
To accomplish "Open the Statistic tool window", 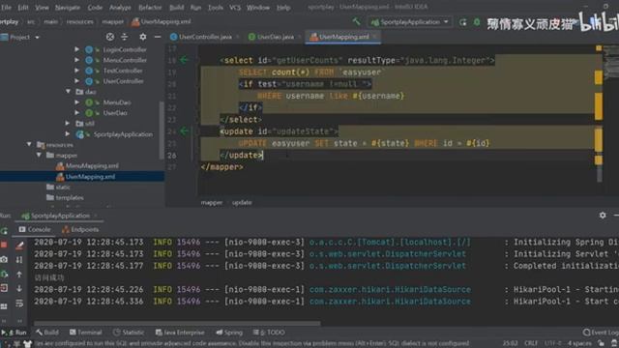I will pyautogui.click(x=129, y=333).
